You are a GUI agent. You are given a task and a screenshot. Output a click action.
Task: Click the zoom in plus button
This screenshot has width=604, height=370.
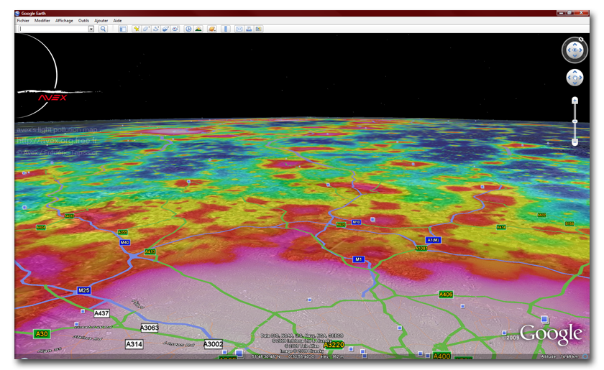click(x=575, y=101)
